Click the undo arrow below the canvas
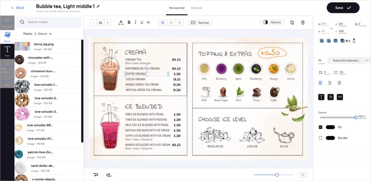Image resolution: width=371 pixels, height=181 pixels. coord(95,175)
